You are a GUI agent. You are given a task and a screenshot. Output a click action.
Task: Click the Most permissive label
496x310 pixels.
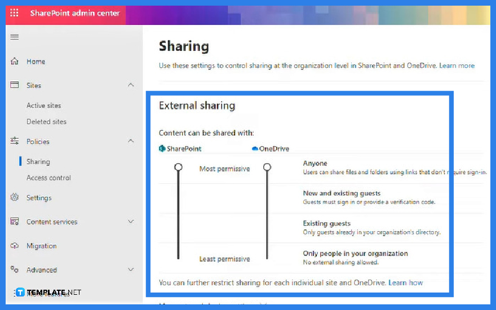(x=224, y=169)
